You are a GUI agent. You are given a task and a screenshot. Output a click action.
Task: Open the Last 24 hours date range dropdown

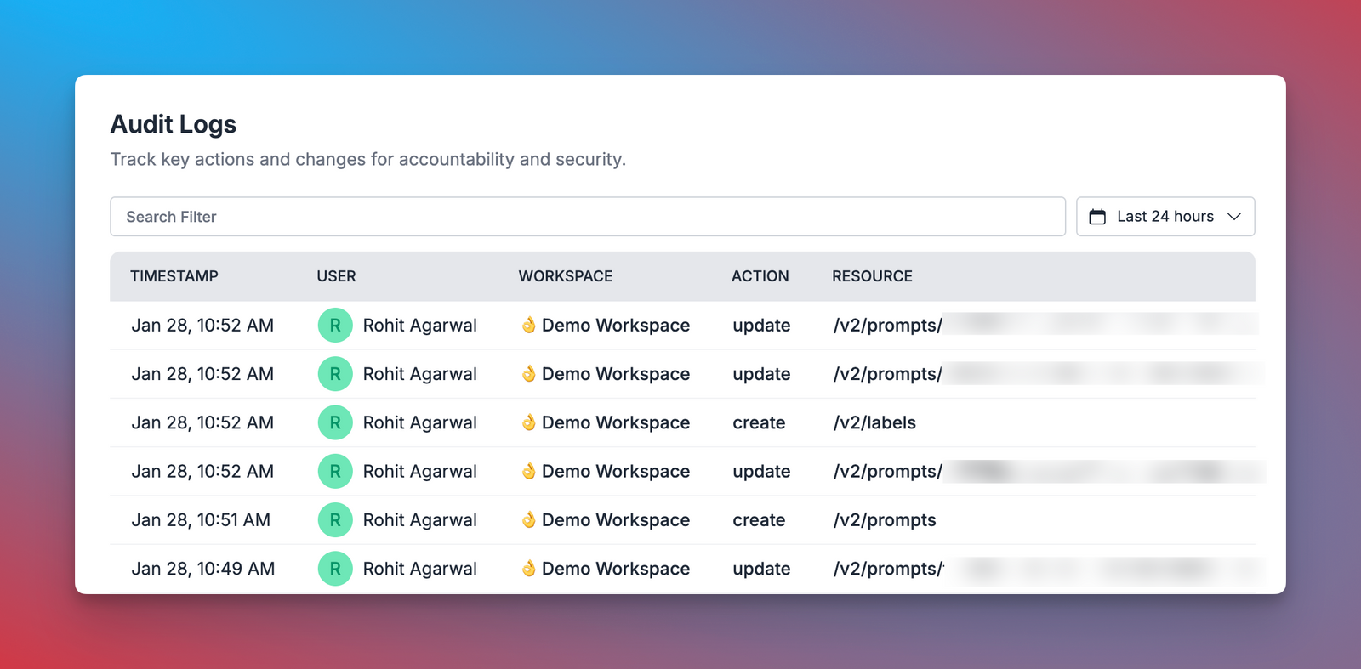tap(1165, 217)
